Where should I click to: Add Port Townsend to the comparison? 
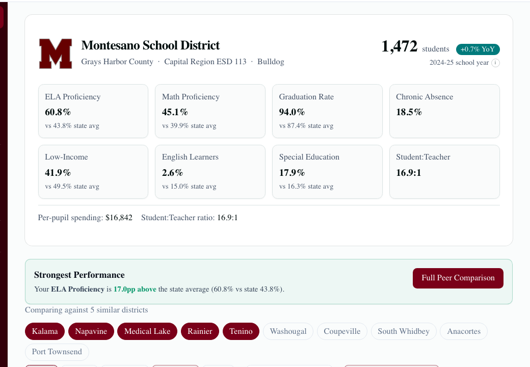coord(57,352)
